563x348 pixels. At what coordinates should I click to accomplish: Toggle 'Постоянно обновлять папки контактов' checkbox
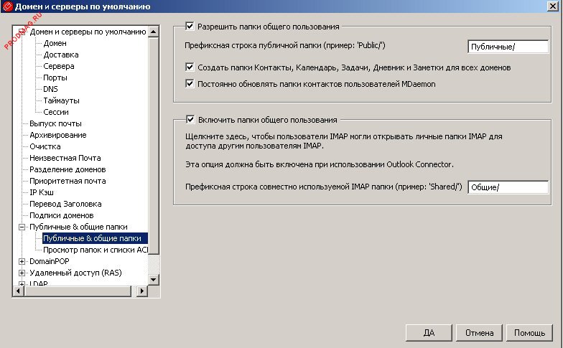(x=190, y=84)
